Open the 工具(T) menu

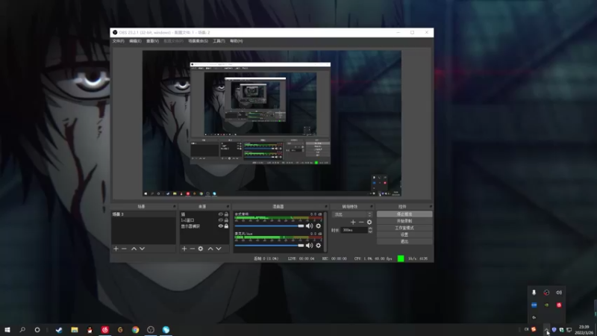point(219,41)
